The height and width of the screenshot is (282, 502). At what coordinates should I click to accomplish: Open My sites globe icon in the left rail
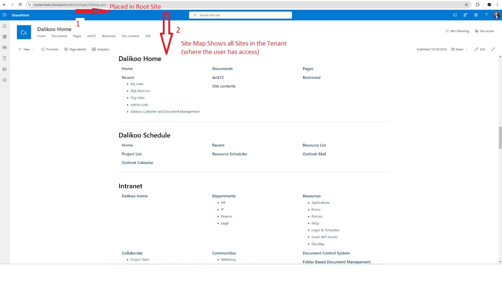pos(5,37)
